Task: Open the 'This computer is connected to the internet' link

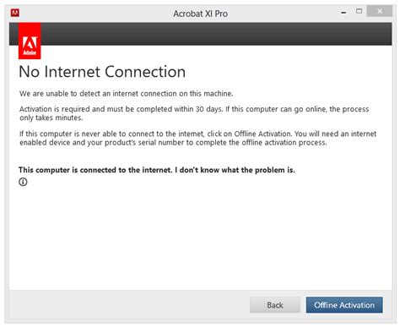Action: (x=157, y=170)
